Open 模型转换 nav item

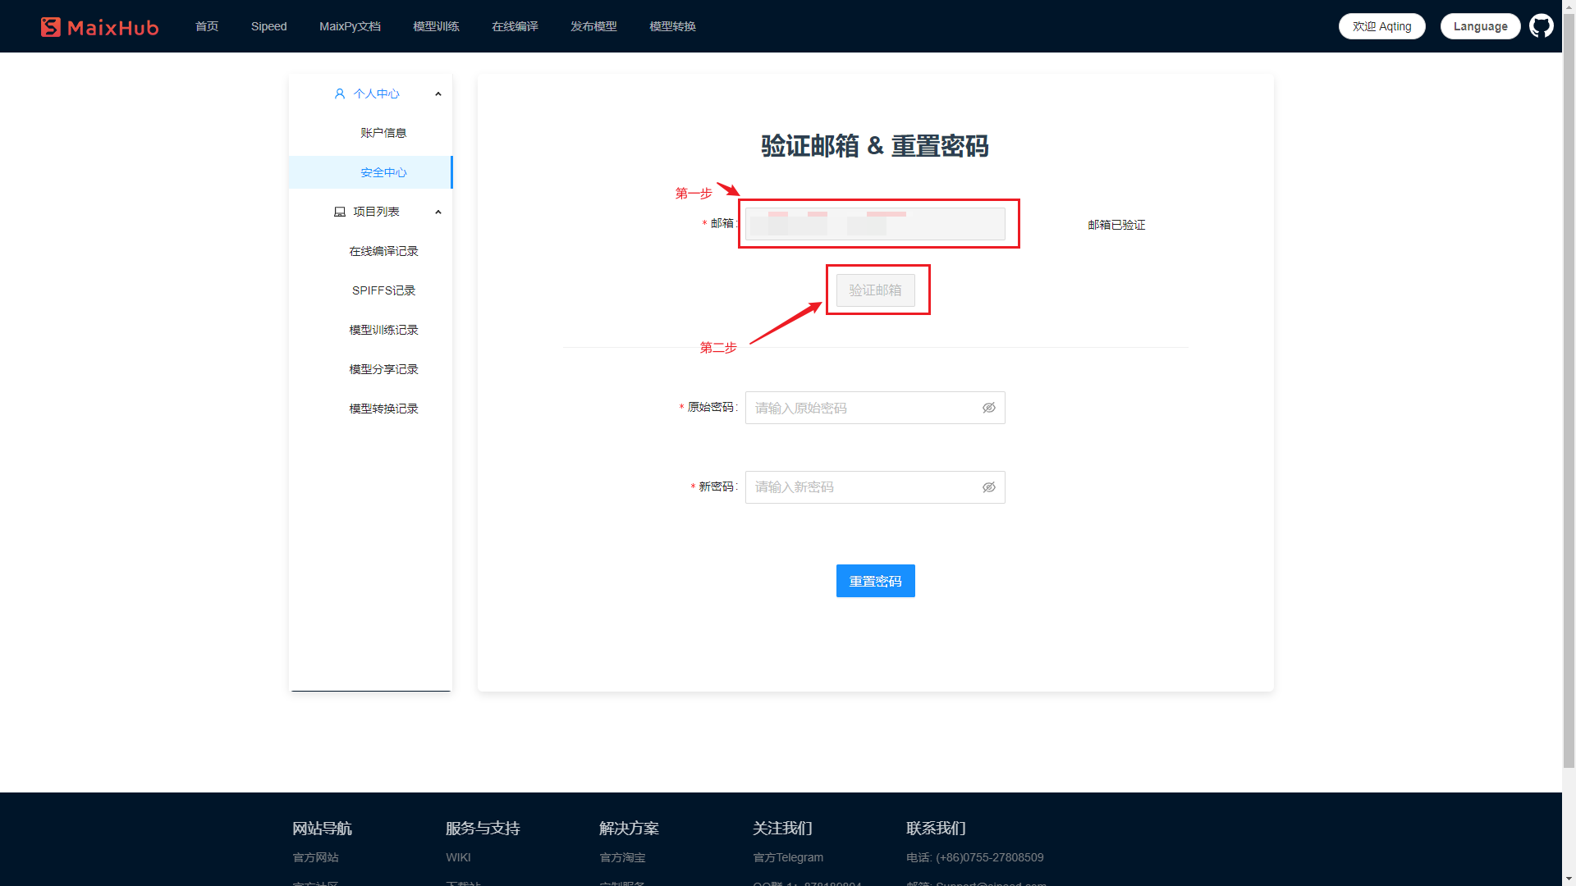point(672,26)
